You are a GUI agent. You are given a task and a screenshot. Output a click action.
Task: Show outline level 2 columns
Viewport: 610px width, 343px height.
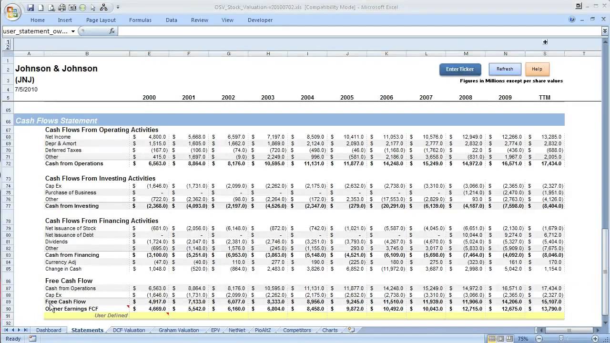pyautogui.click(x=8, y=47)
